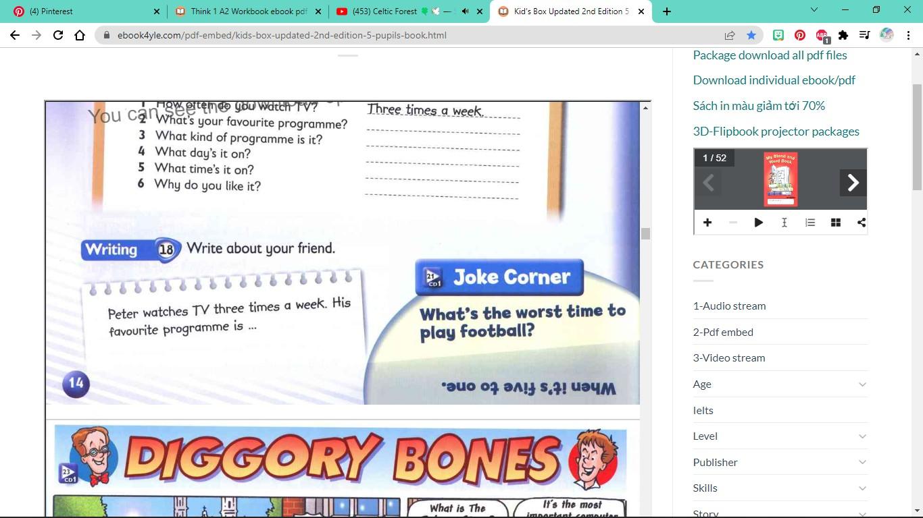Open the 3-Video stream category
Image resolution: width=923 pixels, height=518 pixels.
[x=729, y=358]
